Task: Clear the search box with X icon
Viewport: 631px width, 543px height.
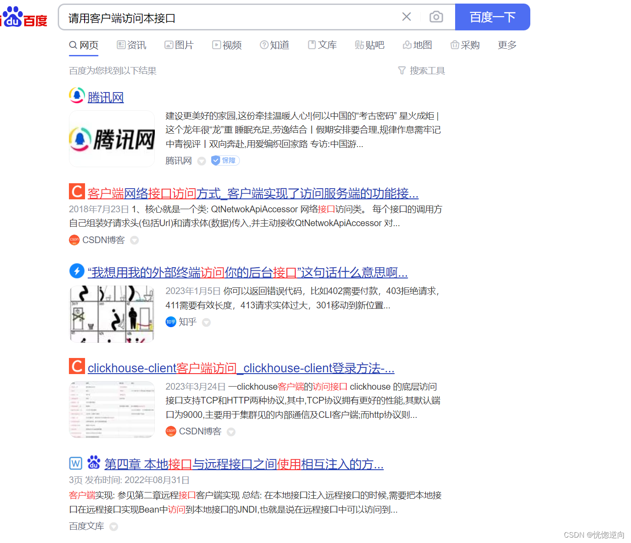Action: 406,17
